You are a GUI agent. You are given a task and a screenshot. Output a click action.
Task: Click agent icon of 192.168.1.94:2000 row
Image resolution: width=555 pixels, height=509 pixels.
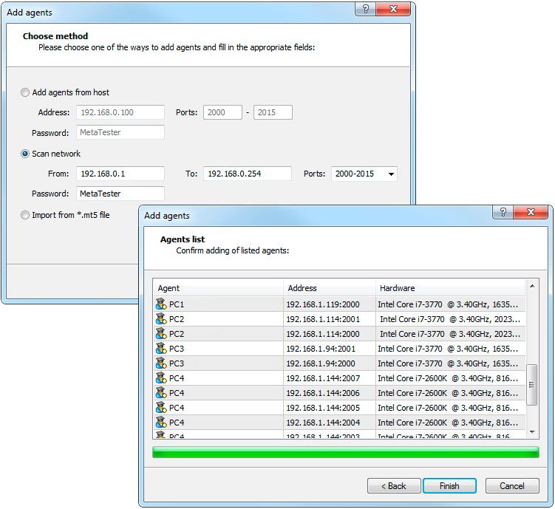(161, 363)
